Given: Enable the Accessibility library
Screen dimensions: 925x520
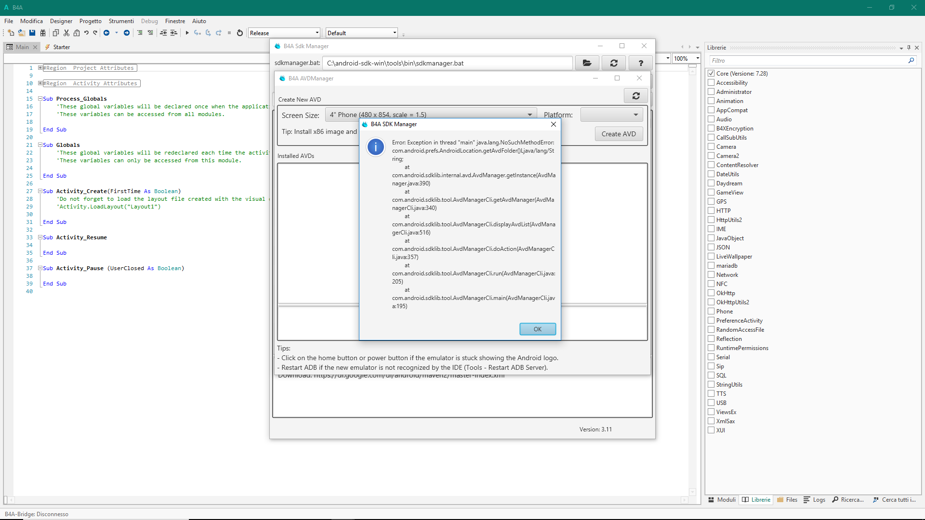Looking at the screenshot, I should [x=711, y=83].
